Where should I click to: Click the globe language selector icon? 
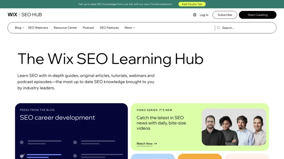[195, 15]
